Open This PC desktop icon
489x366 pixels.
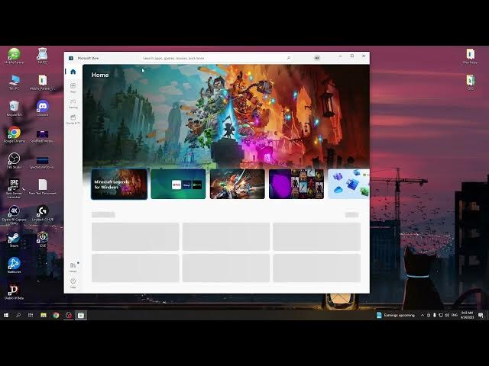point(14,82)
